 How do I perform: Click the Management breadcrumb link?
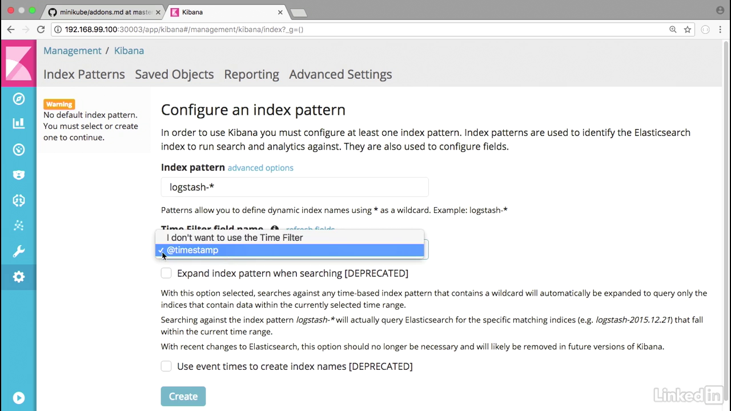(73, 50)
